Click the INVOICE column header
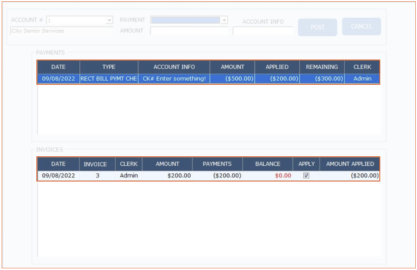 pos(95,164)
